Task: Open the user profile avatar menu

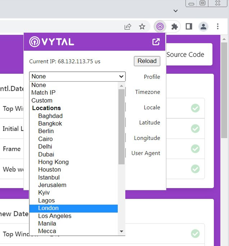Action: click(x=203, y=27)
